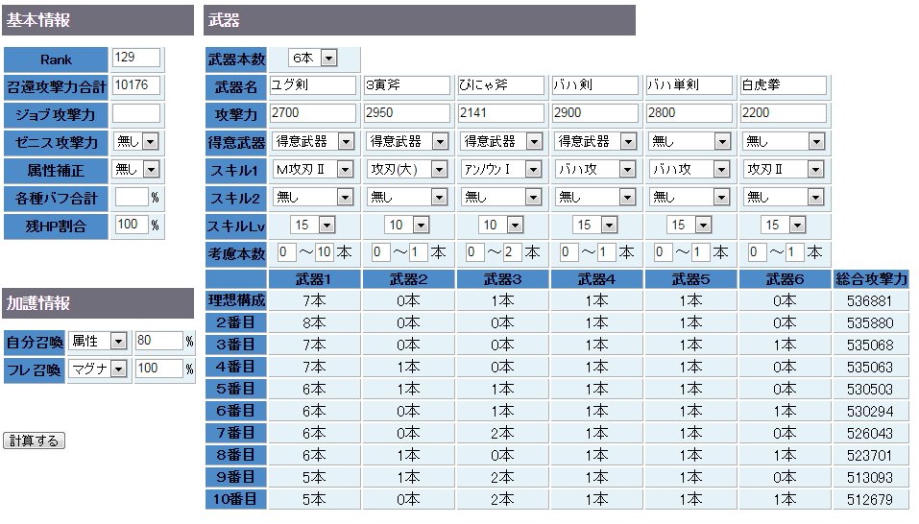Click the 自分召喚 80 percent field
The image size is (919, 524).
(x=158, y=341)
